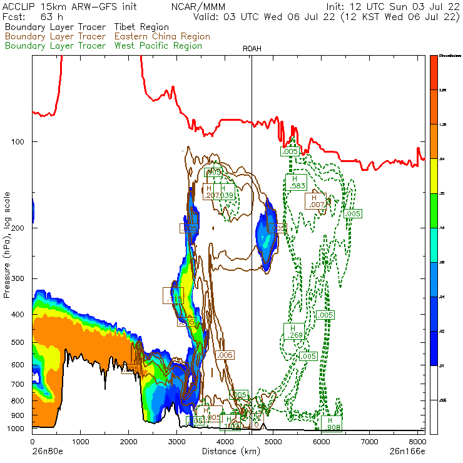Click the brown 'H .115' contour maximum label
Screen dimensions: 463x463
[173, 295]
